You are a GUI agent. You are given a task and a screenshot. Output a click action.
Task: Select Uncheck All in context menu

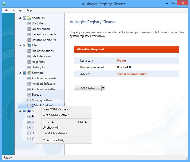tap(63, 128)
